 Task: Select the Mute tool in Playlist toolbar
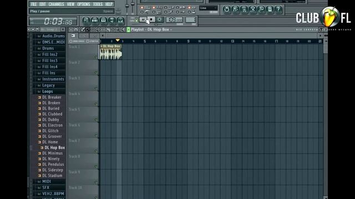click(98, 29)
